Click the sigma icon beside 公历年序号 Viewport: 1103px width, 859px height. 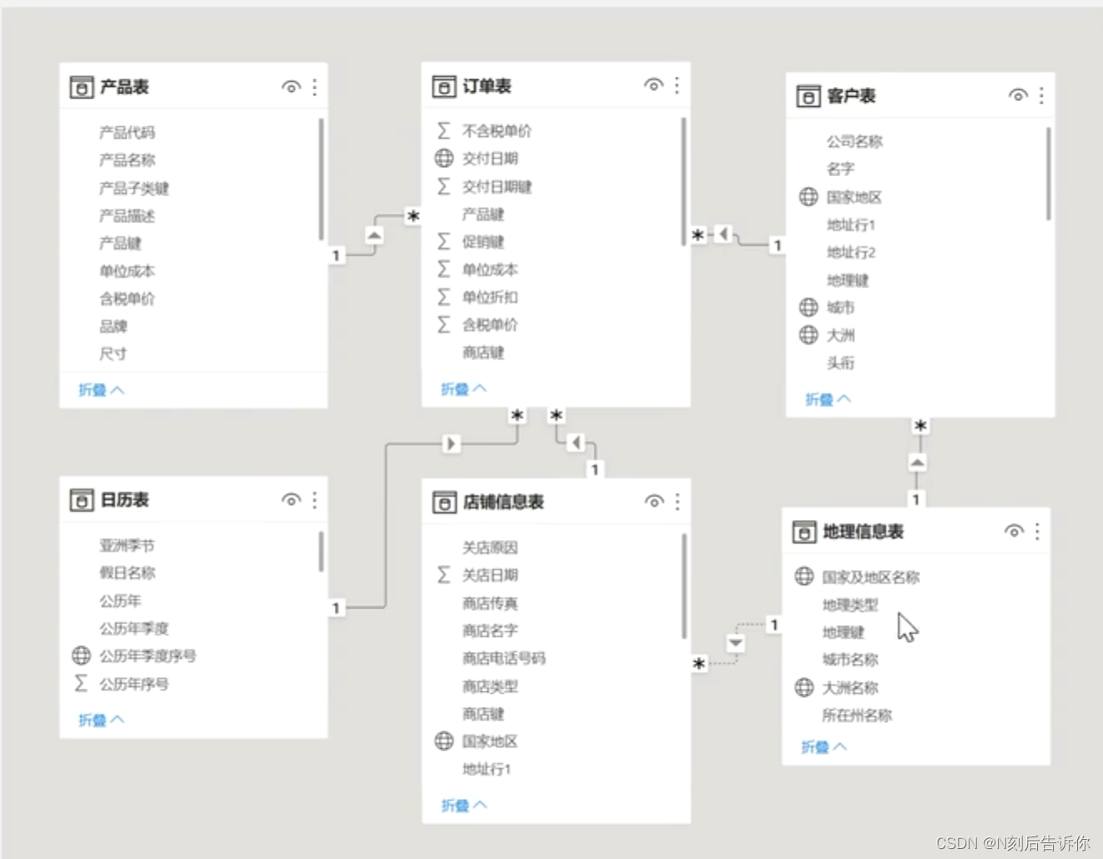[x=81, y=684]
